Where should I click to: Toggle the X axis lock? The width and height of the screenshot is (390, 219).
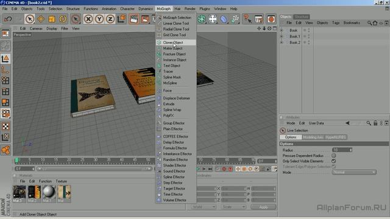[x=88, y=19]
